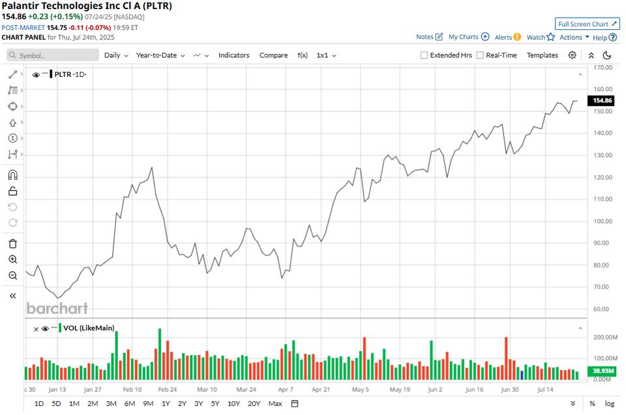Click the Notes link

click(425, 36)
